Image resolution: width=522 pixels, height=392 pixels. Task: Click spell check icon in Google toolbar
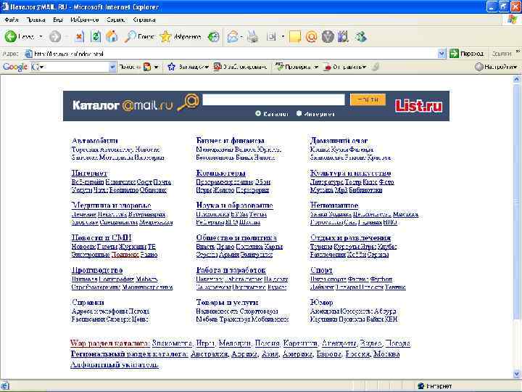279,67
